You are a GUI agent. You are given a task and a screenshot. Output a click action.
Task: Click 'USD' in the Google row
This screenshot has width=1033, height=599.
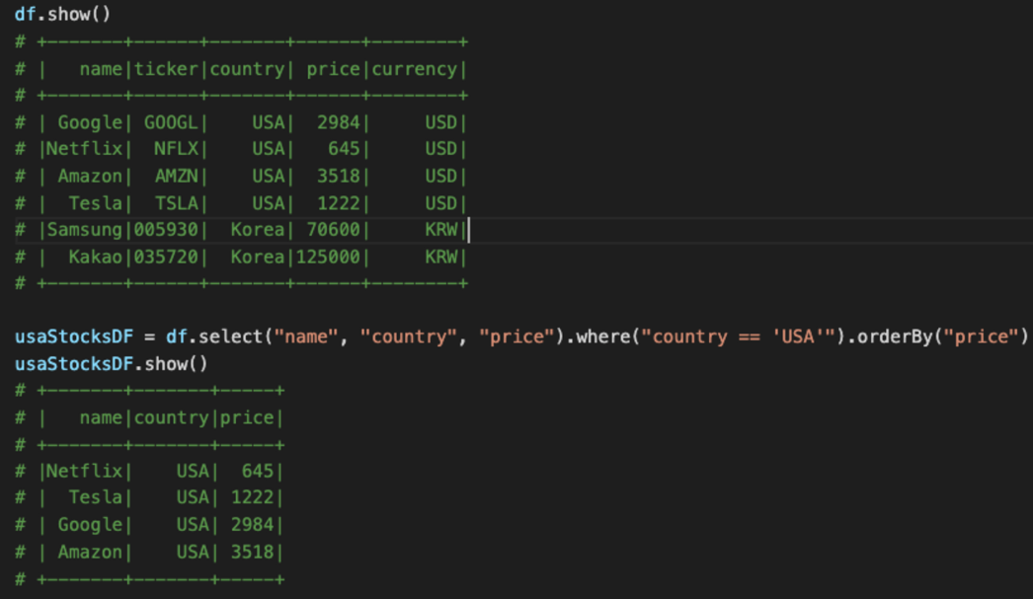point(441,122)
